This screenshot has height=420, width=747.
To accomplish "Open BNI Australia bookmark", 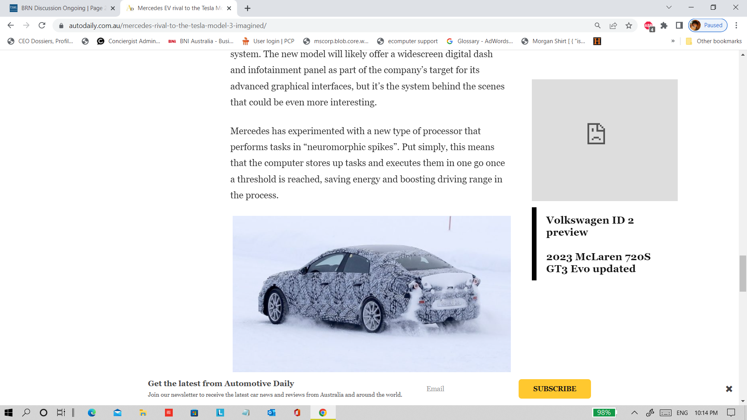I will [201, 41].
